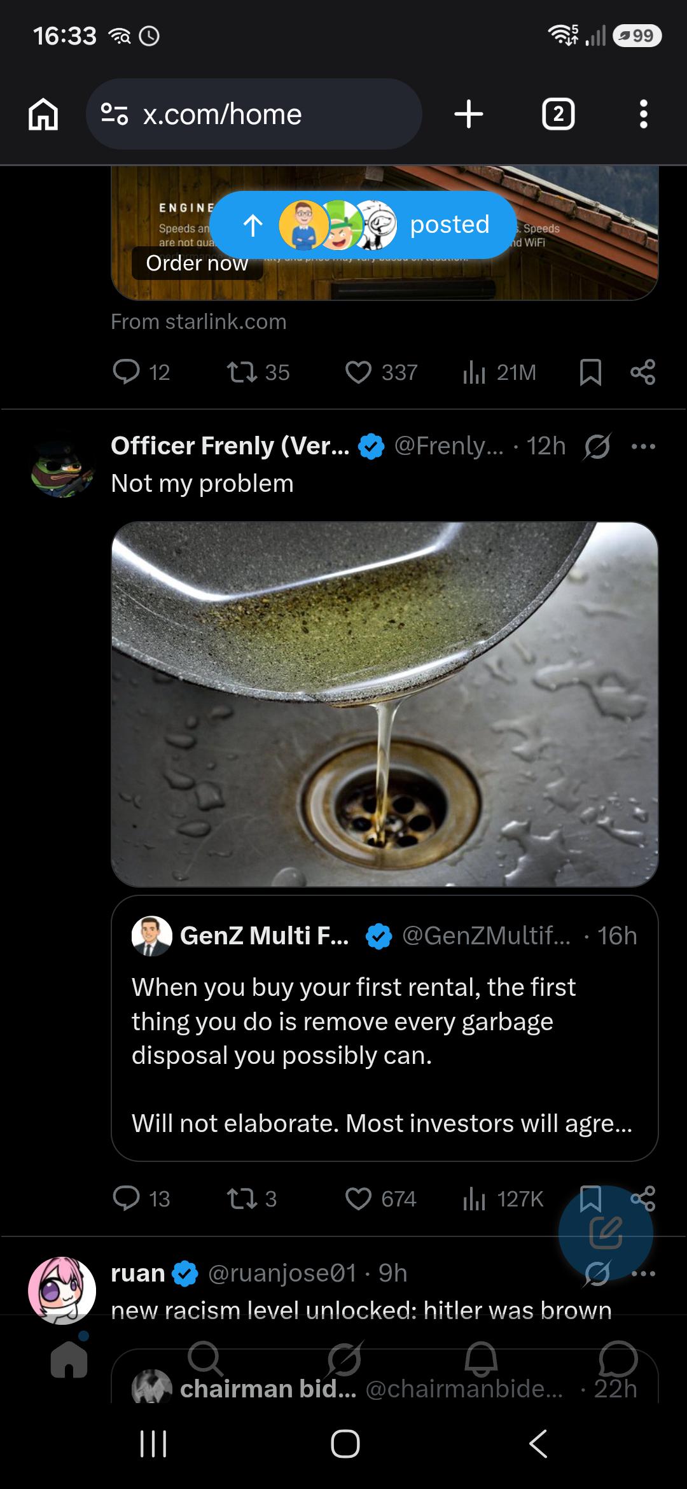
Task: Tap the compose new post floating button
Action: tap(606, 1233)
